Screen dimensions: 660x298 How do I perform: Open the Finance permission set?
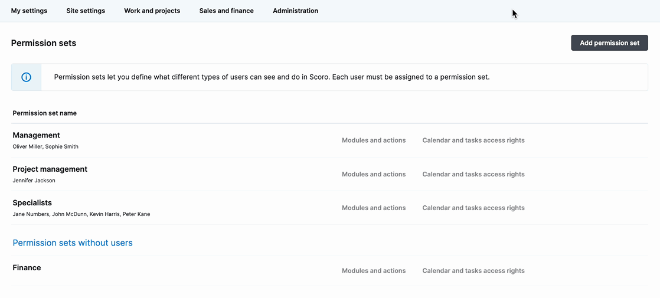[27, 267]
